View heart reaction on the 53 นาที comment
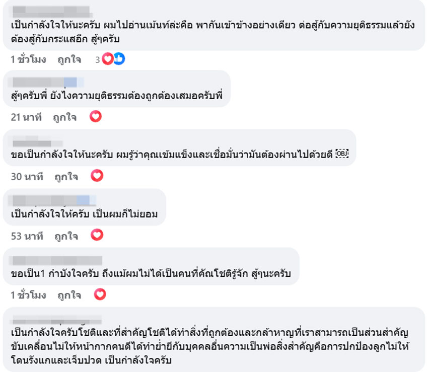This screenshot has height=372, width=428. tap(97, 235)
